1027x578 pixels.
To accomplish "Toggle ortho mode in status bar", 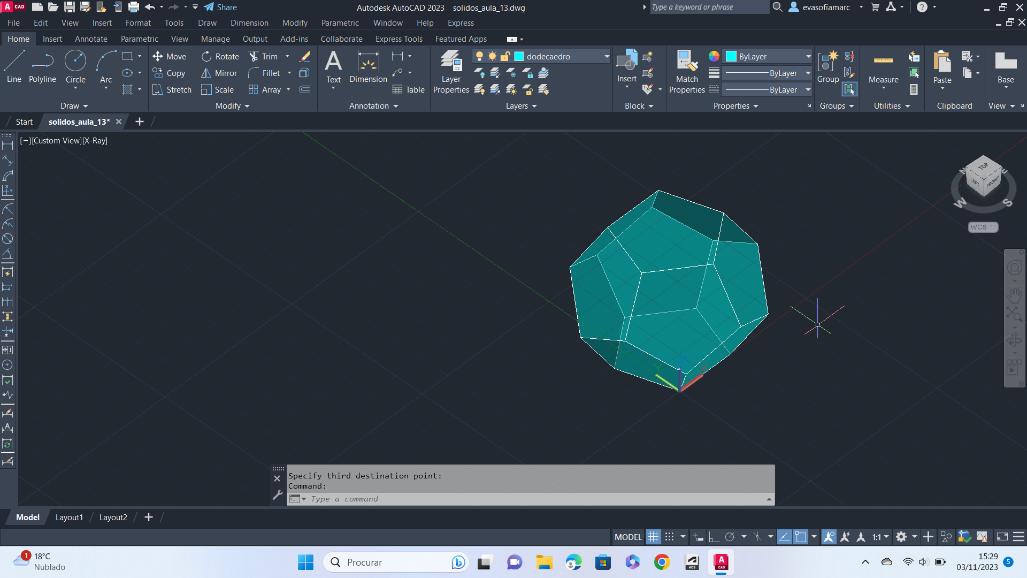I will pyautogui.click(x=714, y=537).
